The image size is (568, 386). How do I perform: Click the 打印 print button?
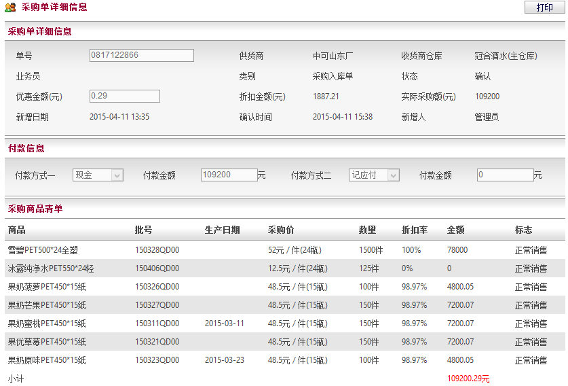pyautogui.click(x=544, y=7)
